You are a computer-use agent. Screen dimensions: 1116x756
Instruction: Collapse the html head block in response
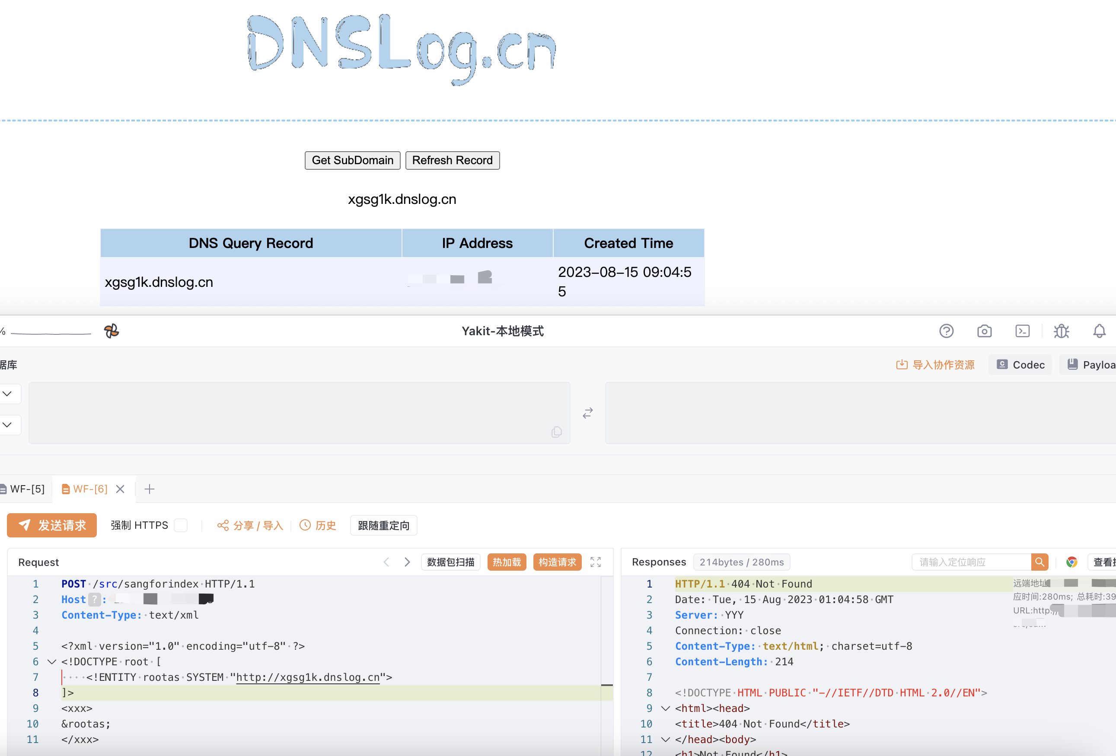666,708
